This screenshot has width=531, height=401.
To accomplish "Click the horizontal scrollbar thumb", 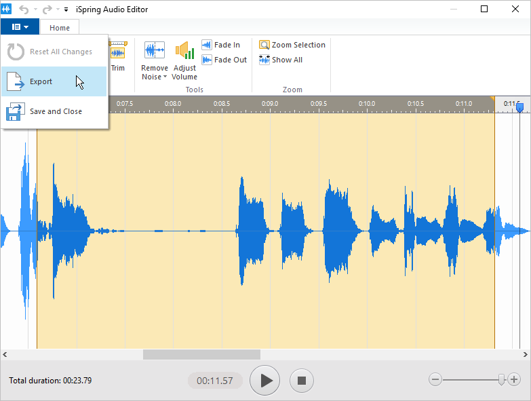I will click(201, 354).
